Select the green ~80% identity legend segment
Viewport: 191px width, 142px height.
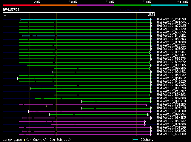[133, 5]
